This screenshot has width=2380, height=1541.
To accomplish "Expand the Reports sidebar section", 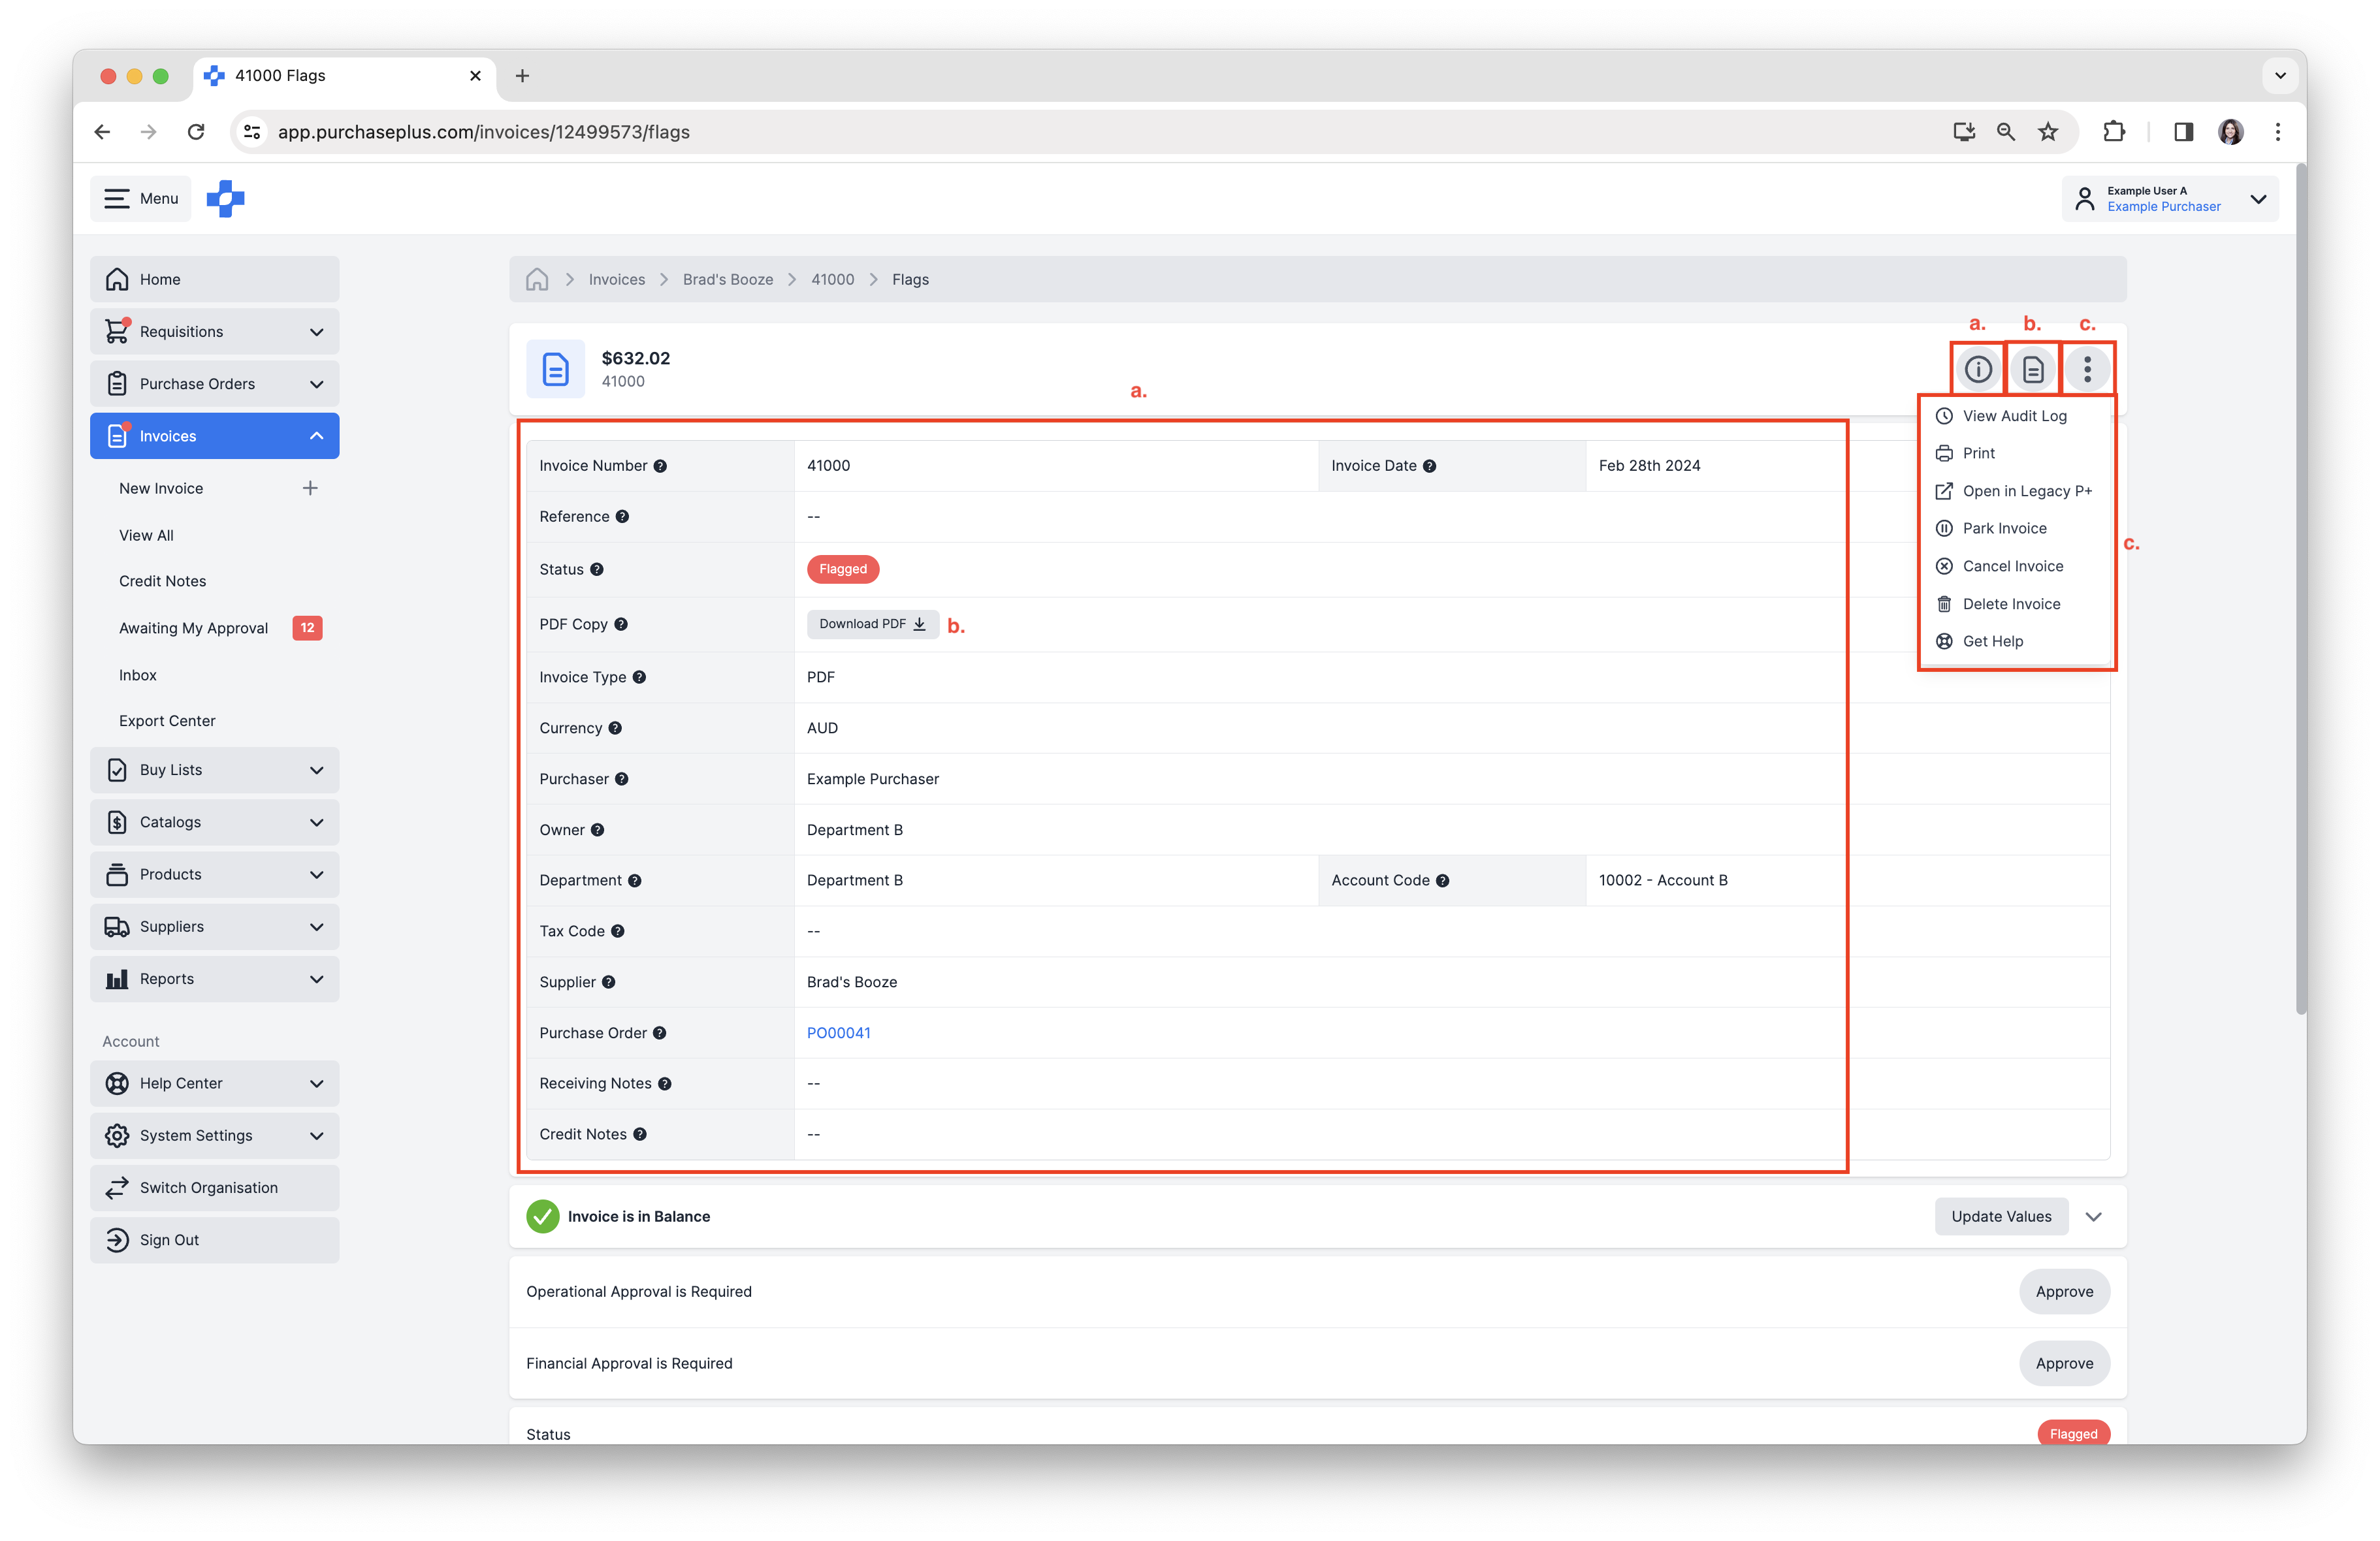I will pos(214,979).
